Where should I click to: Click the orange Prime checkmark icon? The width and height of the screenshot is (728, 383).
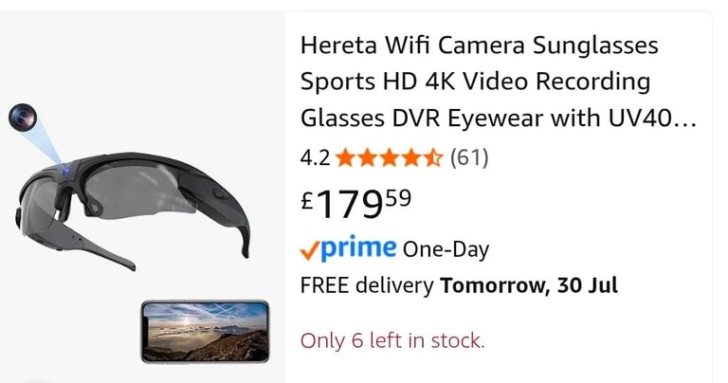tap(310, 251)
